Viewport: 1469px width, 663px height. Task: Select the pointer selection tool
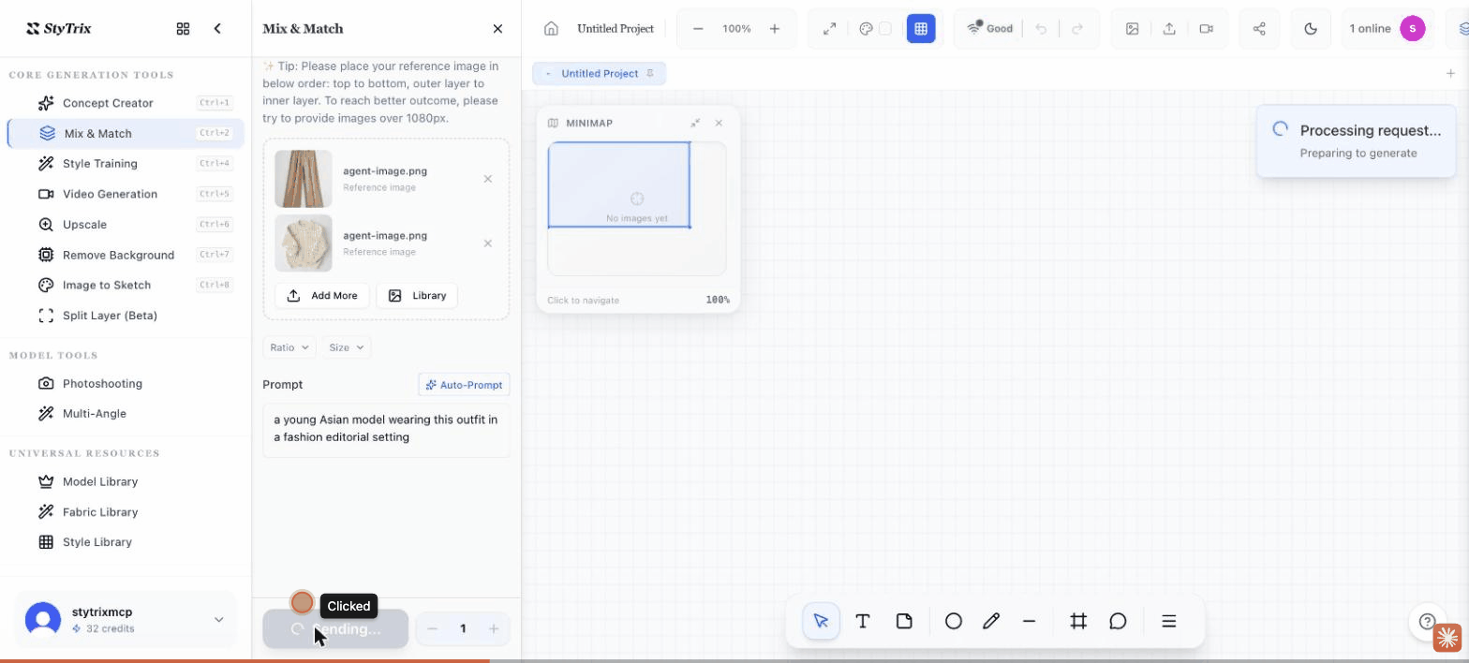(x=822, y=621)
